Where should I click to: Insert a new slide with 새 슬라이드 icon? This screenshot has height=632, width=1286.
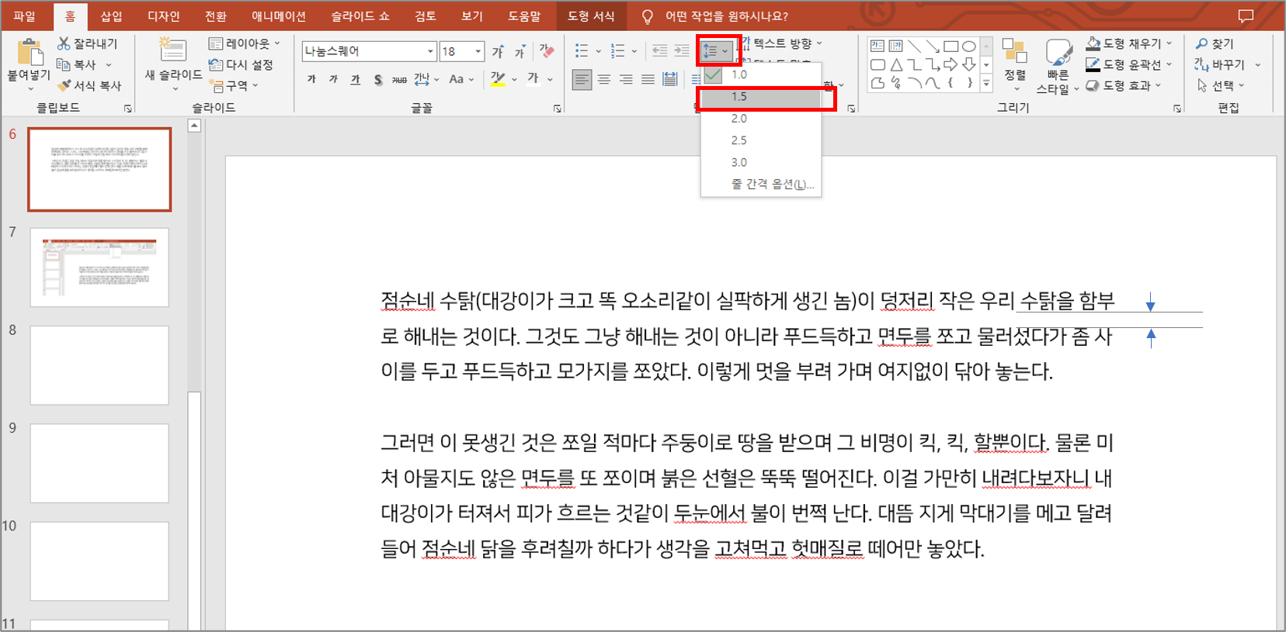pyautogui.click(x=172, y=50)
